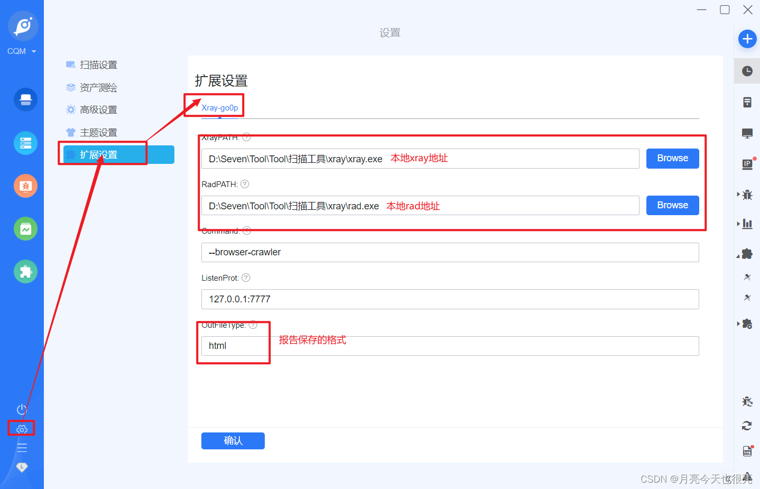The width and height of the screenshot is (760, 489).
Task: Click Browse for the XrayPATH field
Action: pyautogui.click(x=672, y=158)
